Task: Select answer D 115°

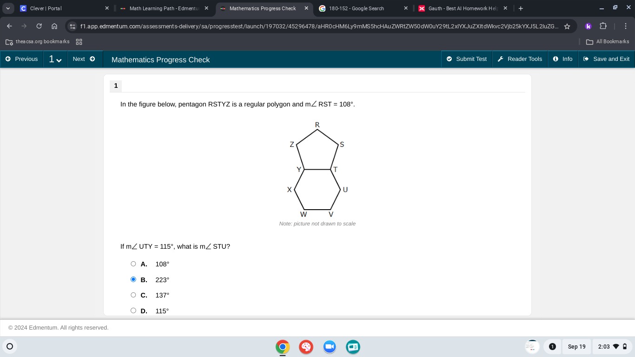Action: tap(133, 311)
